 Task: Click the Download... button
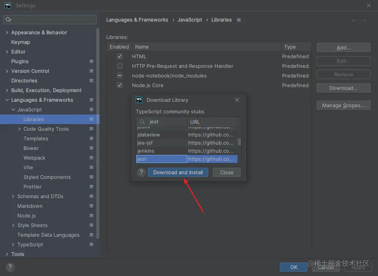point(343,88)
